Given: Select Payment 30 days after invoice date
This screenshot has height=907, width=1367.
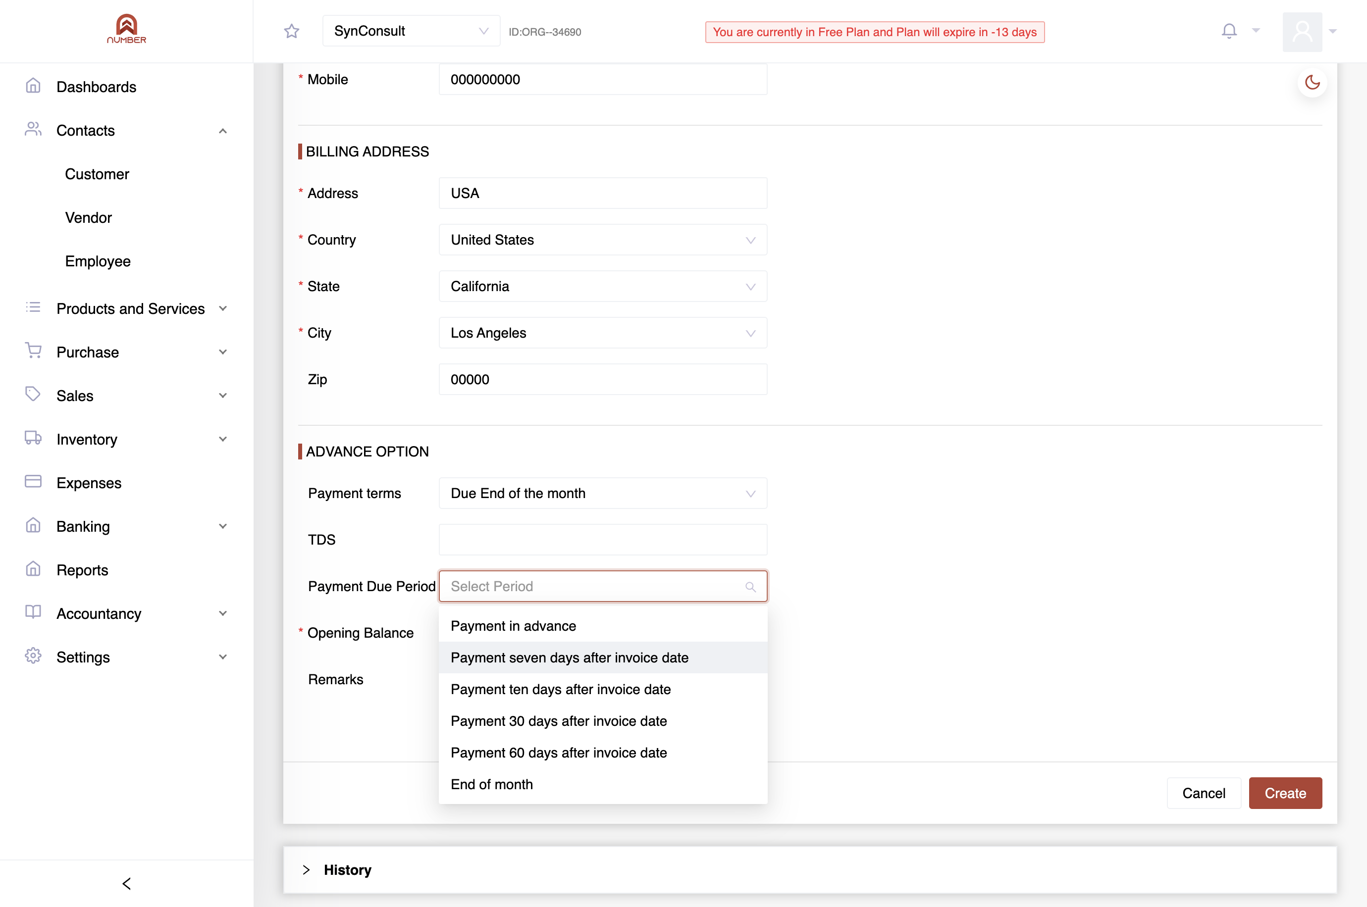Looking at the screenshot, I should click(x=603, y=721).
